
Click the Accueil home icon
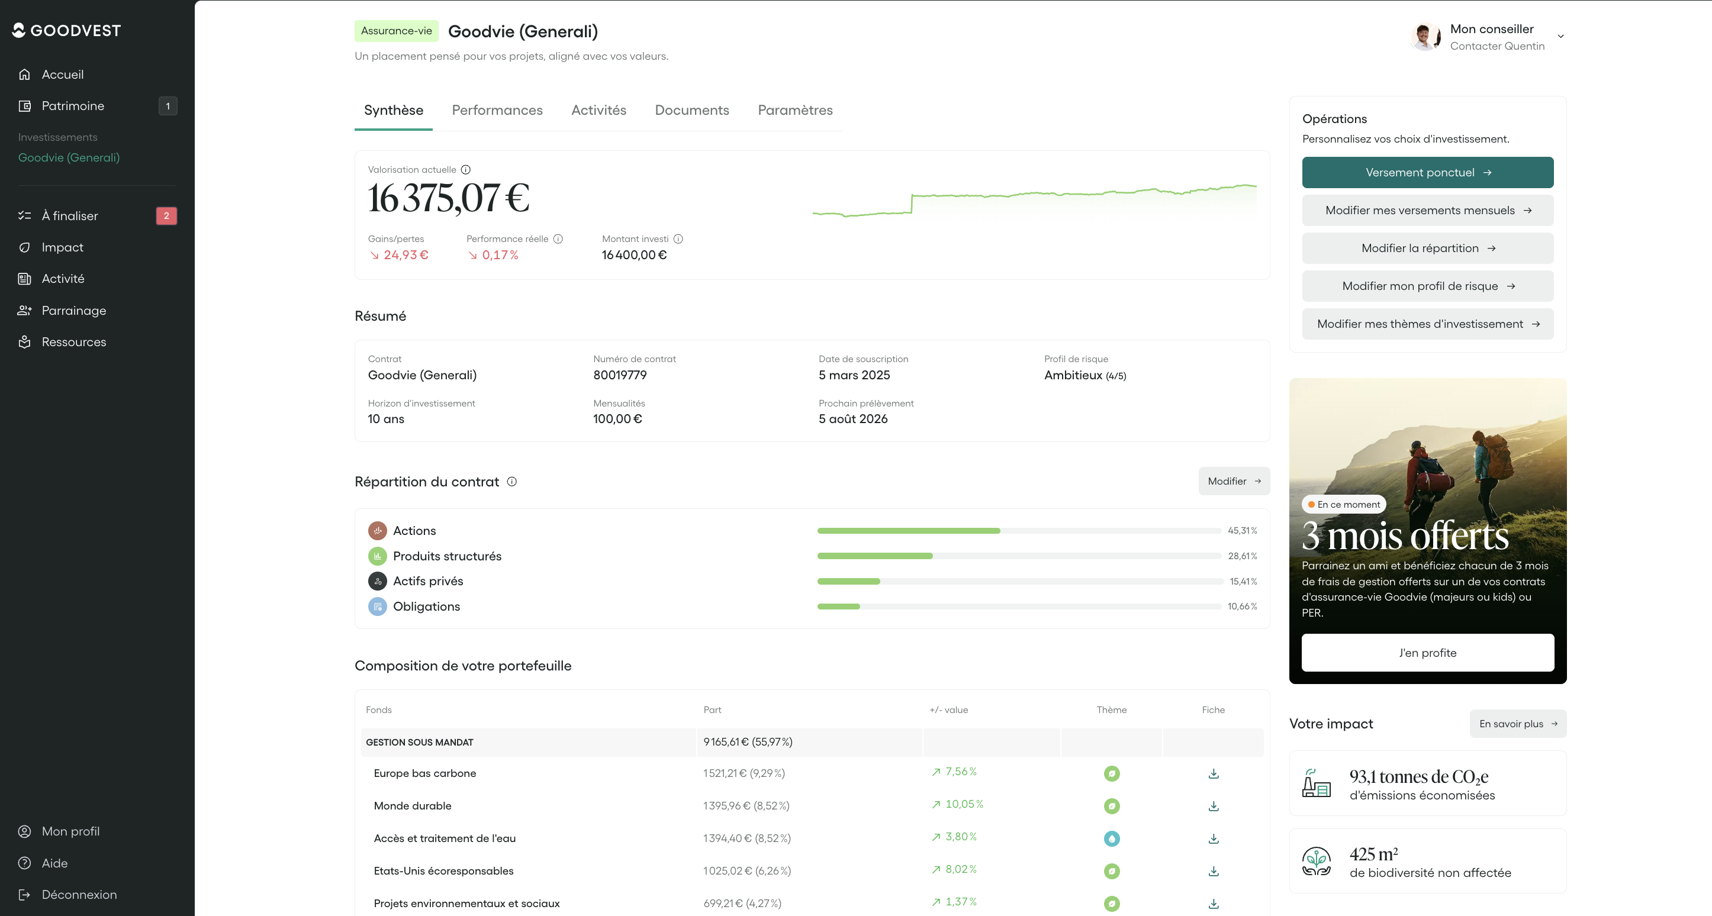click(x=25, y=75)
